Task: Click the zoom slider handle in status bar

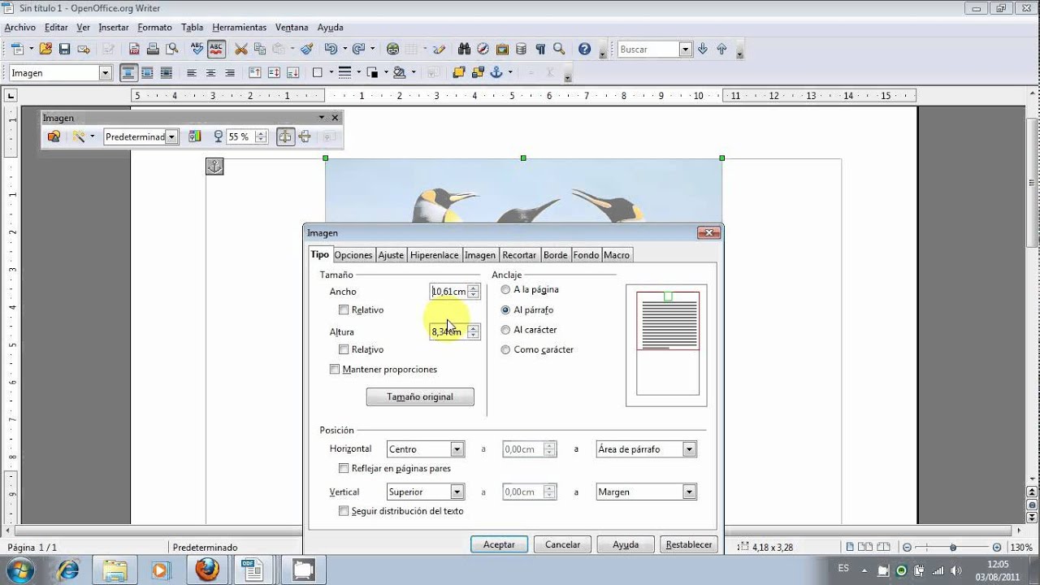Action: (x=953, y=548)
